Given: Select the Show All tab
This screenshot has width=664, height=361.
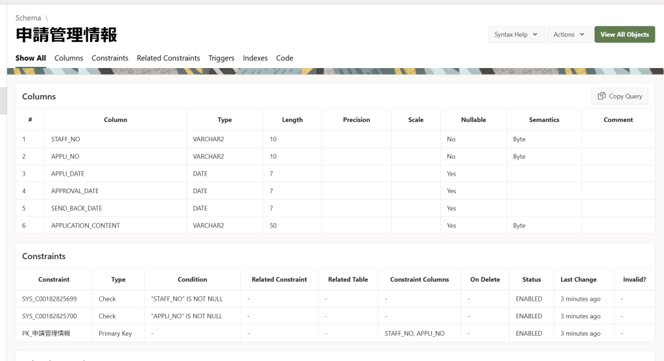Looking at the screenshot, I should (30, 58).
